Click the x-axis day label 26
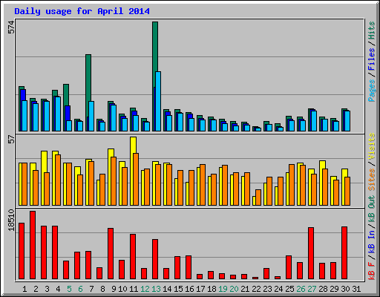Viewport: 380px width, 297px height. (x=301, y=289)
